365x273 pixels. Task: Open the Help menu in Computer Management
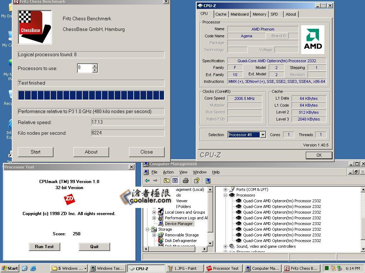(216, 172)
